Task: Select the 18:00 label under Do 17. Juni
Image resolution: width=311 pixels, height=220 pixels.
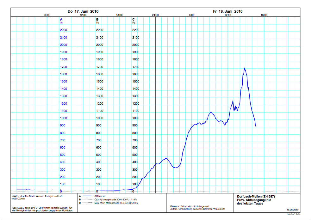Action: [119, 15]
